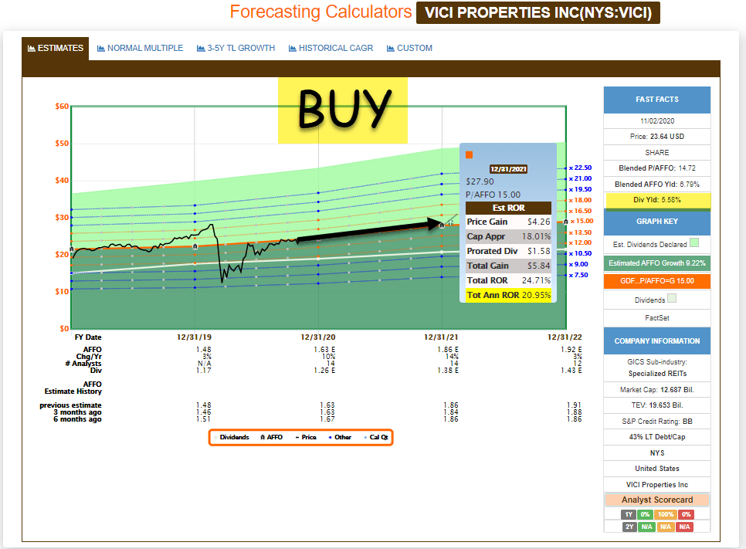This screenshot has width=746, height=549.
Task: Click the Dividends color swatch in Graph Key
Action: (672, 298)
